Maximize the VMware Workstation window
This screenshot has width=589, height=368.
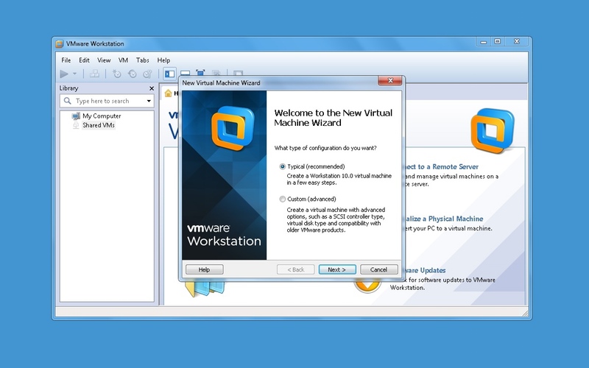(498, 41)
